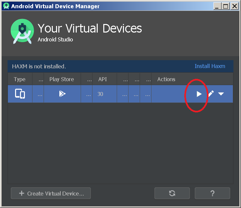This screenshot has width=241, height=208.
Task: Open help with question mark button
Action: click(212, 193)
